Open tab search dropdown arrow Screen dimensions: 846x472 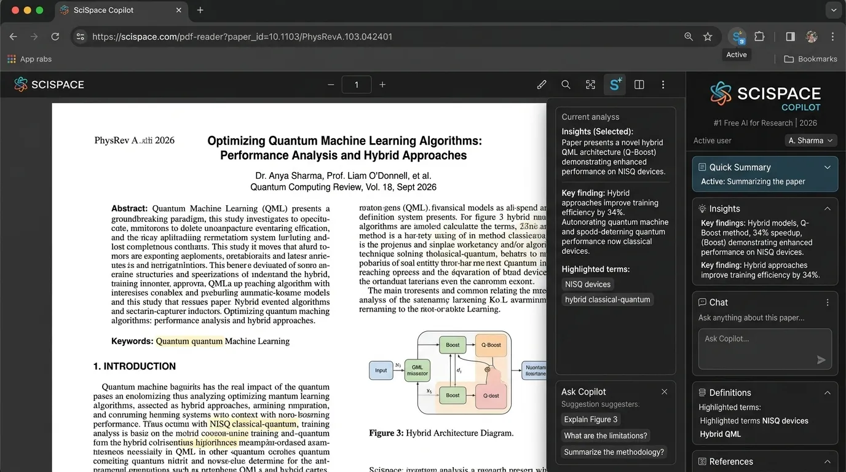pos(833,10)
